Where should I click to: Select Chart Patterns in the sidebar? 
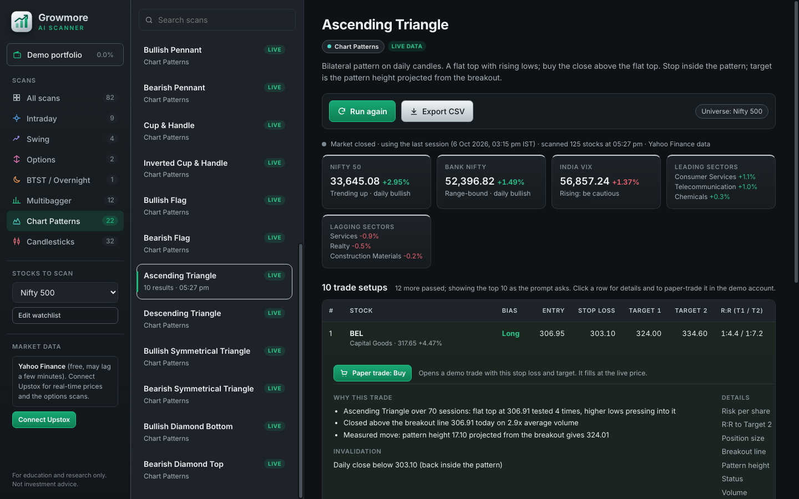(65, 221)
